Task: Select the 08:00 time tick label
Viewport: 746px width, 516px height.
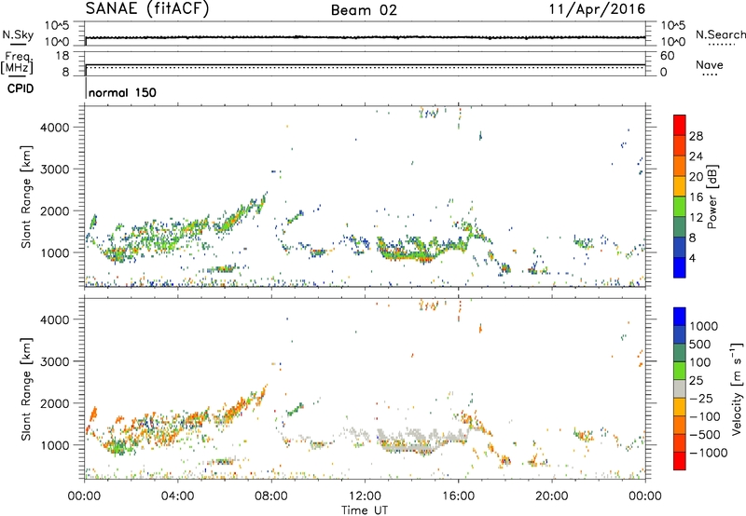Action: pos(271,496)
